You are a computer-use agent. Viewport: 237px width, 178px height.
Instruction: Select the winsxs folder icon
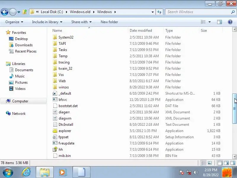point(55,87)
